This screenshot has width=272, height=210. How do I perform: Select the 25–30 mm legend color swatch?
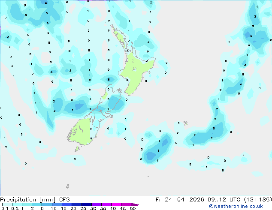click(86, 204)
